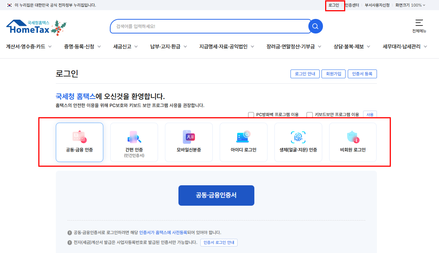The image size is (439, 253).
Task: Open 세금신고 menu
Action: [122, 47]
